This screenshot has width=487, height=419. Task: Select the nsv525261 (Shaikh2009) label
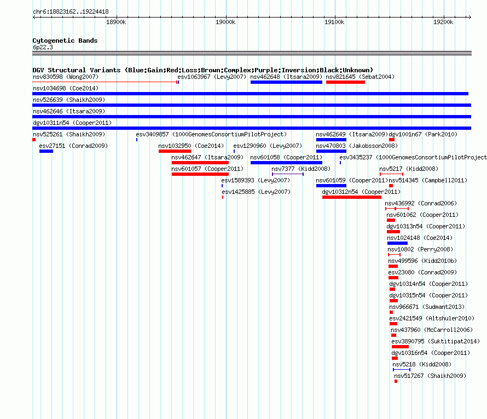pyautogui.click(x=69, y=134)
